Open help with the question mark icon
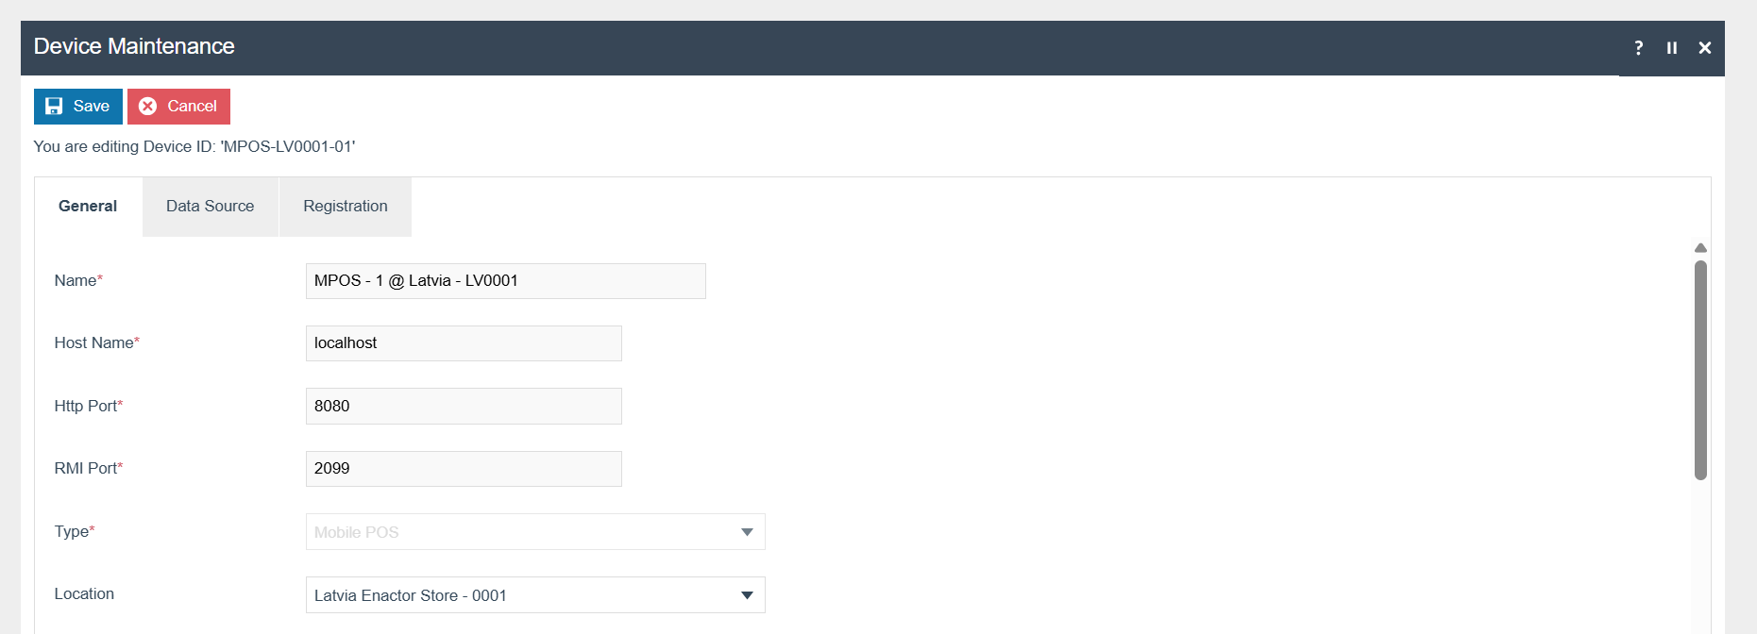The image size is (1757, 634). (x=1638, y=48)
